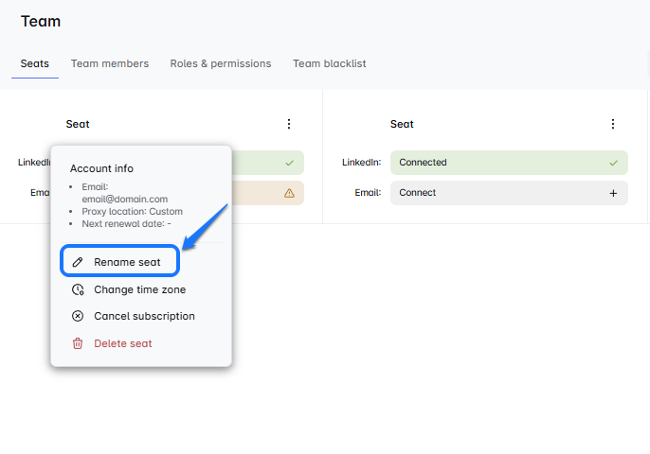Open the three-dot menu on the second seat
650x454 pixels.
point(613,124)
